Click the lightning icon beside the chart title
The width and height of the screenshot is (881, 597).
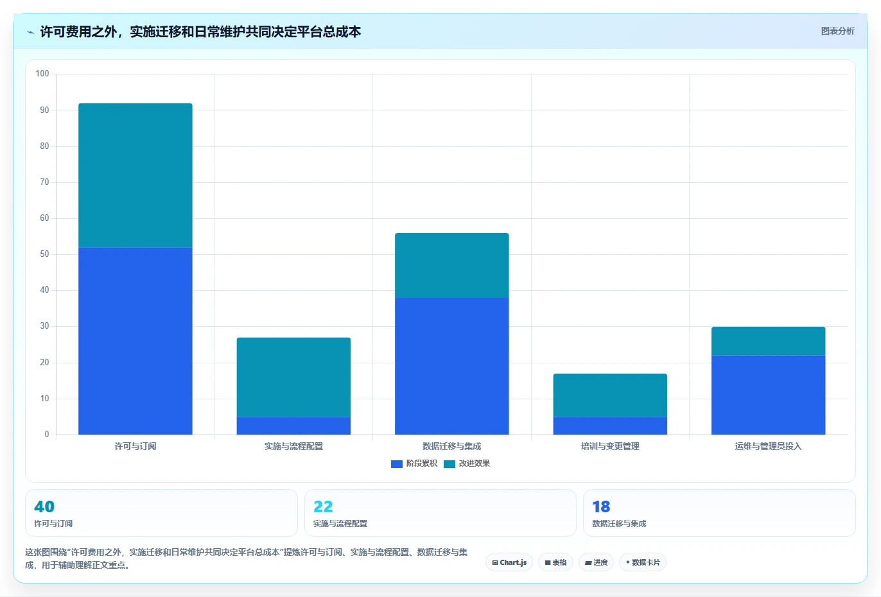(x=30, y=32)
